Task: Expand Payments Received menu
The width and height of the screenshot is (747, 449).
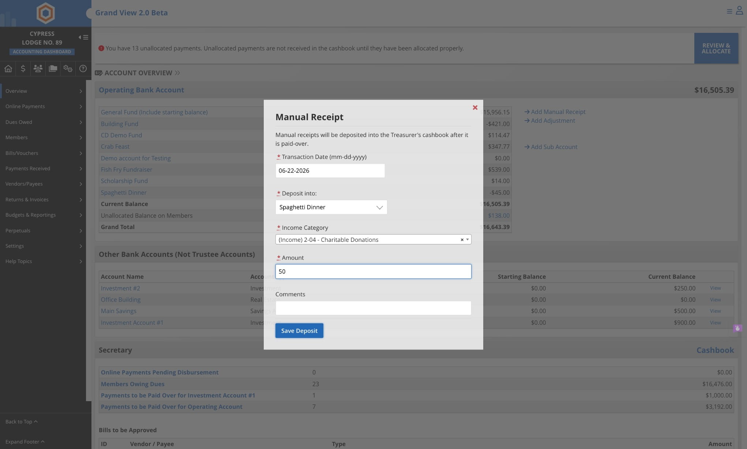Action: (x=43, y=168)
